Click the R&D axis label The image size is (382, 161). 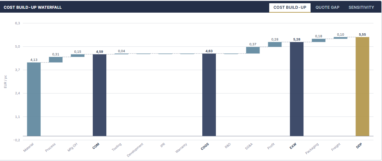click(x=228, y=145)
